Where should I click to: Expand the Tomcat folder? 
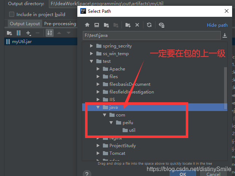point(98,153)
